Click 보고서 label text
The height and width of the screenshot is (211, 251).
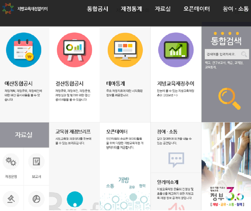point(36,177)
